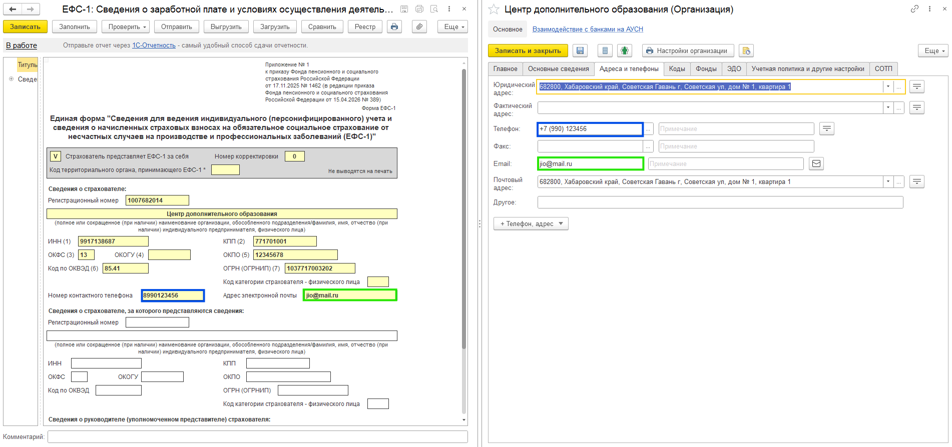Open the 1С-Отчетность link

(154, 45)
